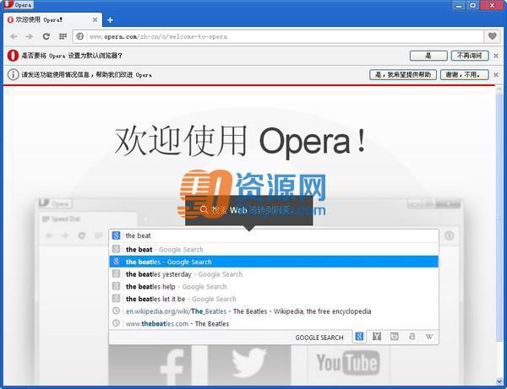This screenshot has height=389, width=507.
Task: Click 是 to set Opera as default
Action: coord(428,56)
